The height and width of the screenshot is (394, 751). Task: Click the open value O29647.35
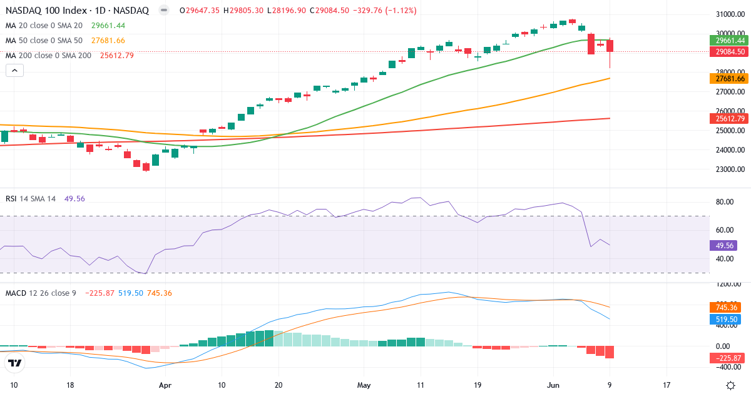pos(201,11)
